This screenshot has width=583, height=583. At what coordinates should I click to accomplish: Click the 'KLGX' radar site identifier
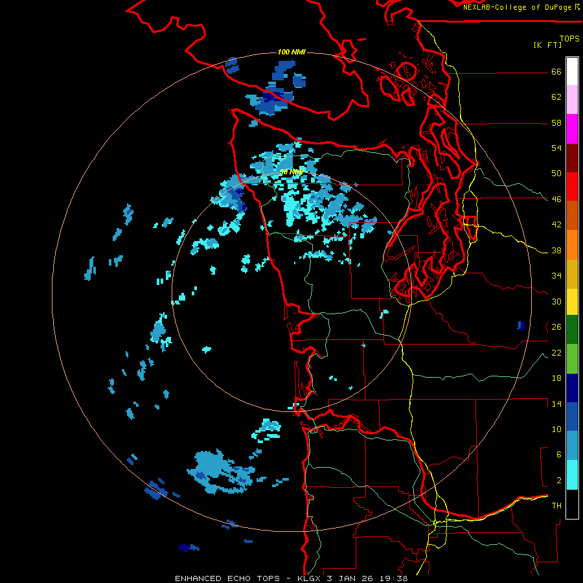pos(308,578)
